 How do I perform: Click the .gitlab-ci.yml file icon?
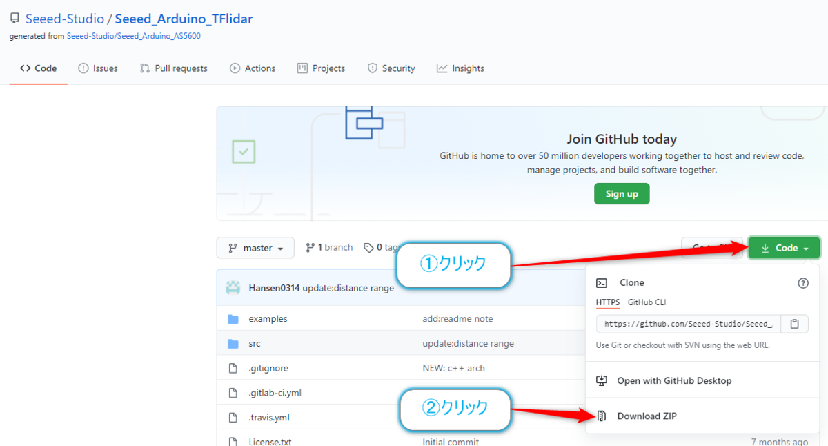(233, 393)
